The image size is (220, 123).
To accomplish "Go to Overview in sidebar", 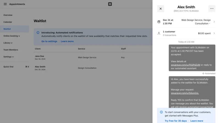I will pyautogui.click(x=8, y=15).
